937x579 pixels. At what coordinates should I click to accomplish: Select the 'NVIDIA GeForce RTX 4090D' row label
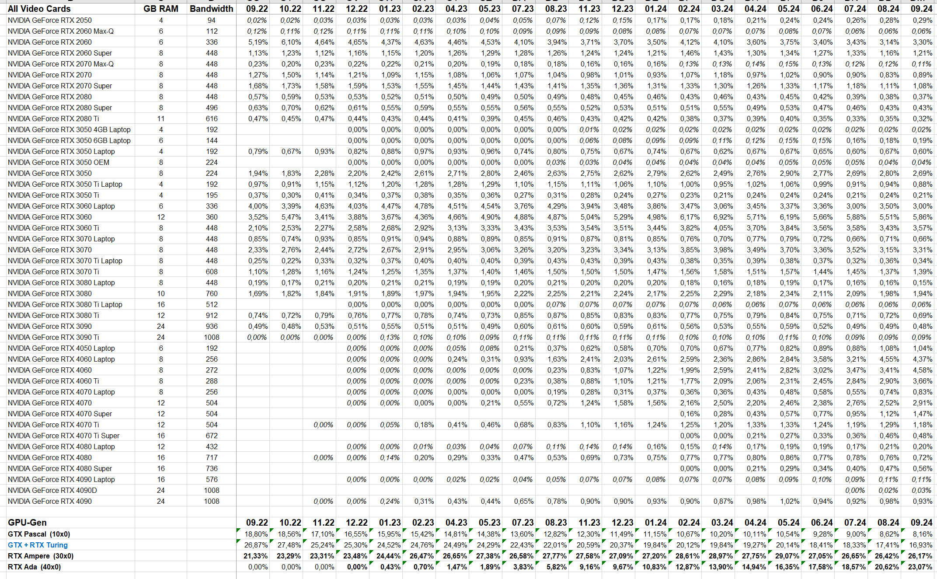[52, 490]
